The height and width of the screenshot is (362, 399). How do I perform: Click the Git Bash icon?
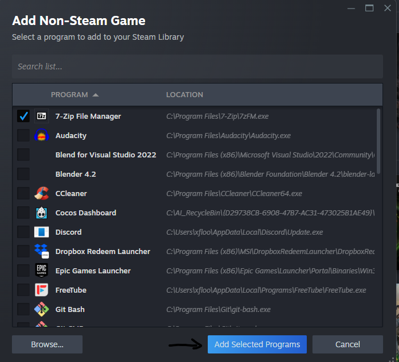tap(42, 309)
